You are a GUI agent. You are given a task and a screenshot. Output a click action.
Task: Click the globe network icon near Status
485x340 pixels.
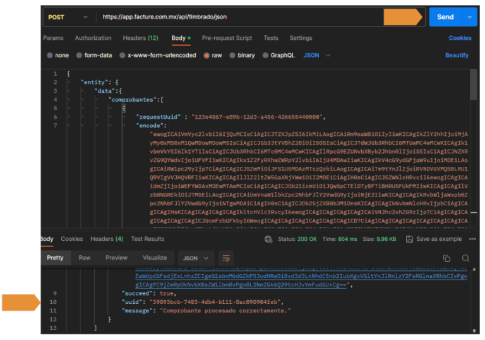point(268,239)
